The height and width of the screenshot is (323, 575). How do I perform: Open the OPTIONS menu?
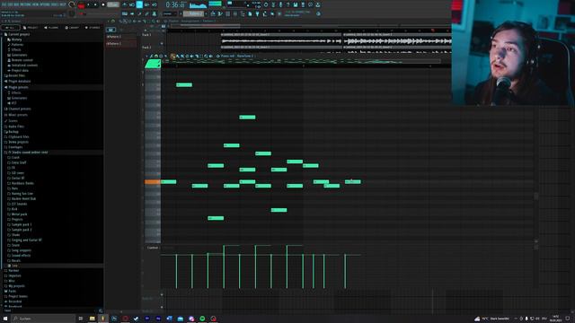(45, 4)
